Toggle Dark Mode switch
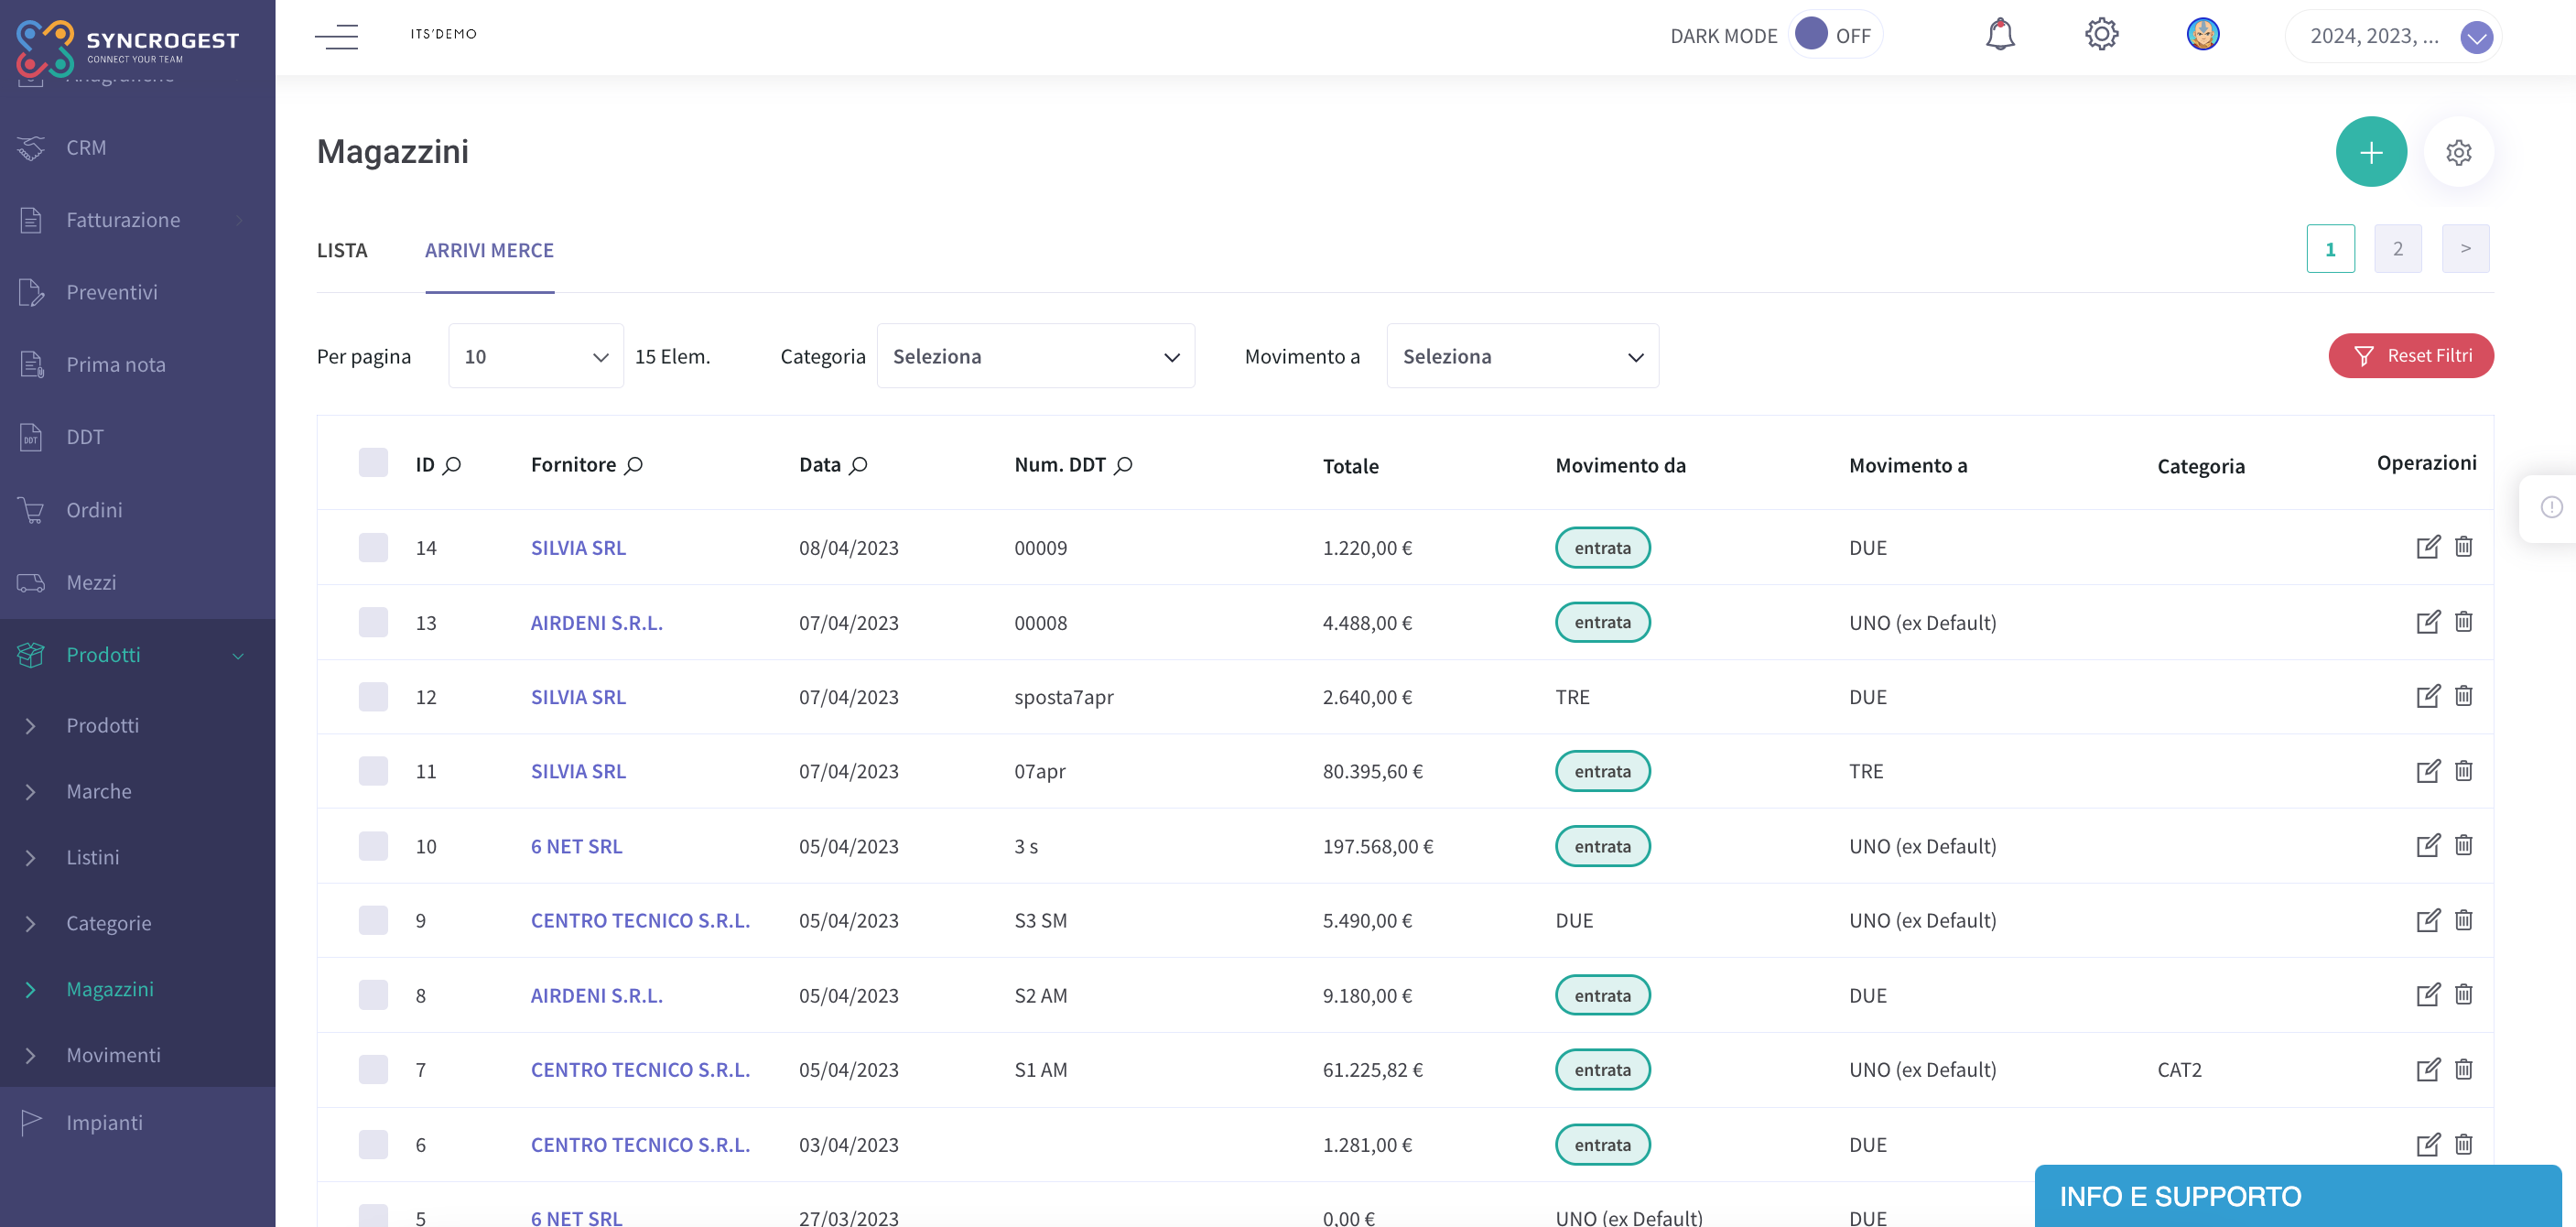2576x1227 pixels. point(1835,35)
